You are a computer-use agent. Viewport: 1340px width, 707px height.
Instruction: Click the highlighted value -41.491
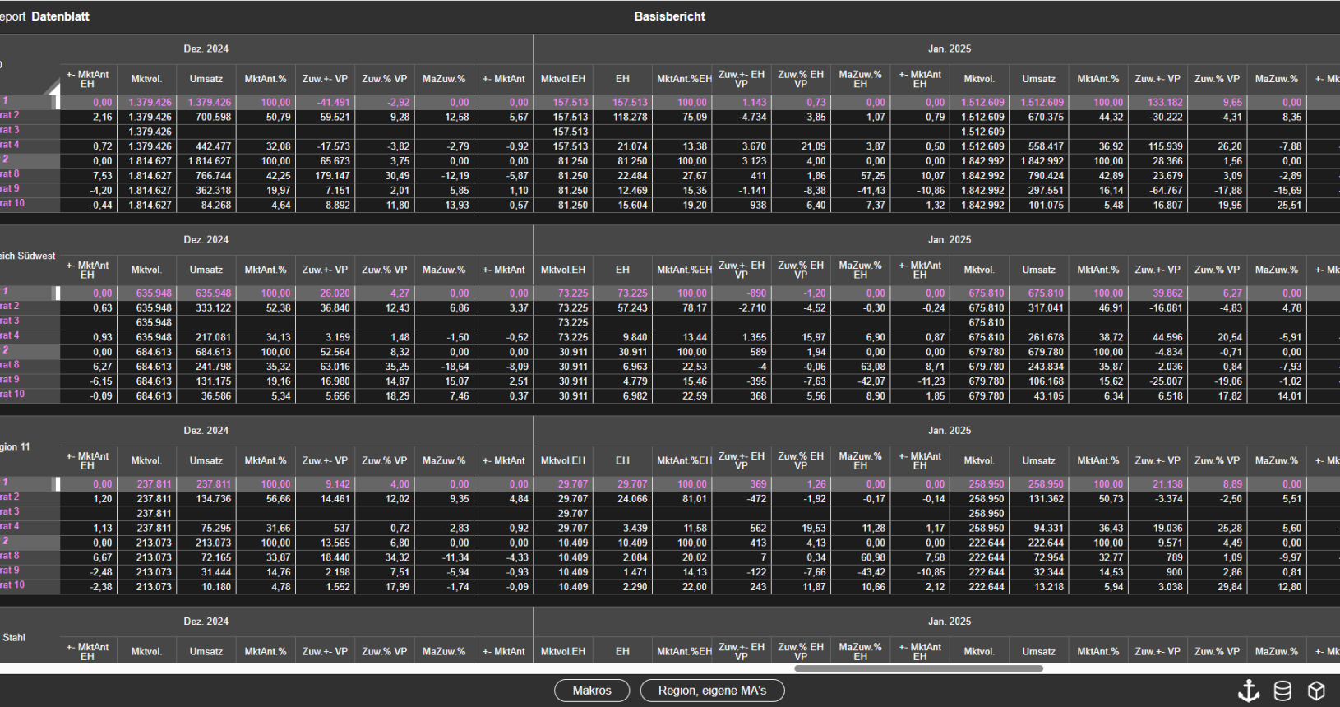pyautogui.click(x=326, y=103)
